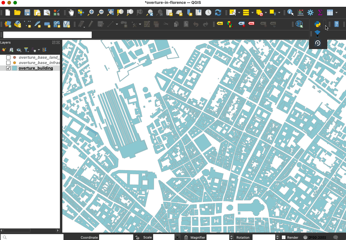Viewport: 346px width, 240px height.
Task: Click the Coordinate input field
Action: [x=116, y=237]
